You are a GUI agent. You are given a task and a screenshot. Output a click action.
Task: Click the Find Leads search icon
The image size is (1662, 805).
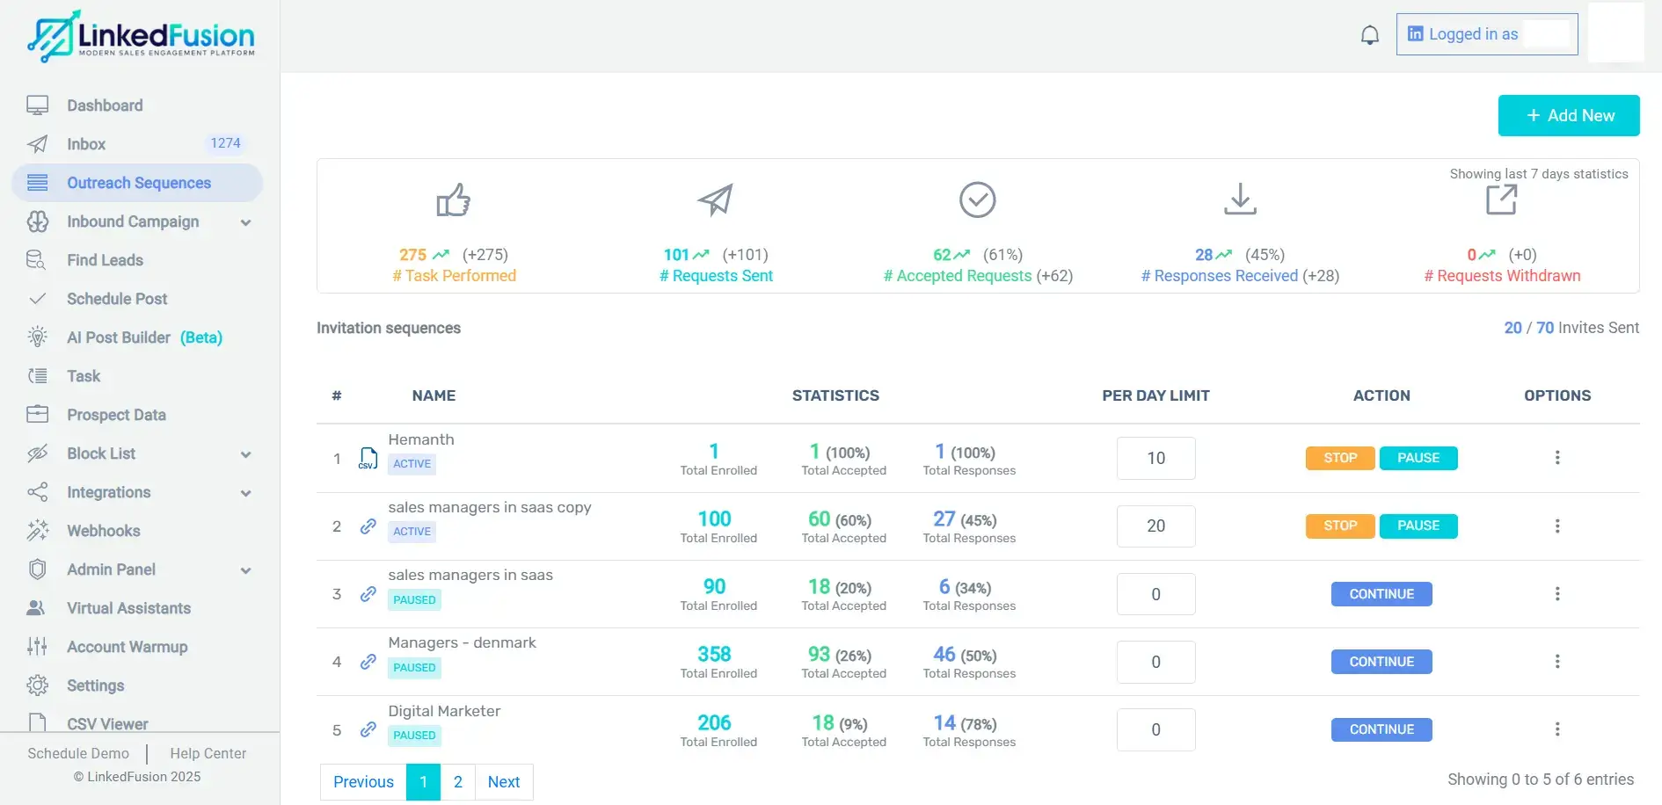coord(37,260)
